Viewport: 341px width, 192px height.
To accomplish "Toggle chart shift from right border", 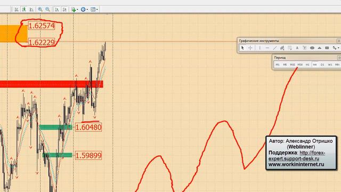I will pyautogui.click(x=64, y=10).
